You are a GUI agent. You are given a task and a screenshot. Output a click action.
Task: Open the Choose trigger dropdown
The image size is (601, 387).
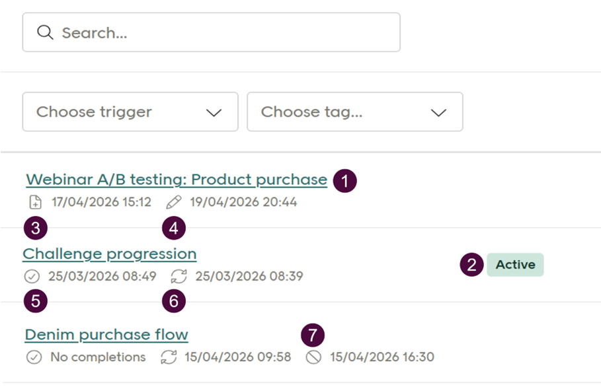[130, 112]
